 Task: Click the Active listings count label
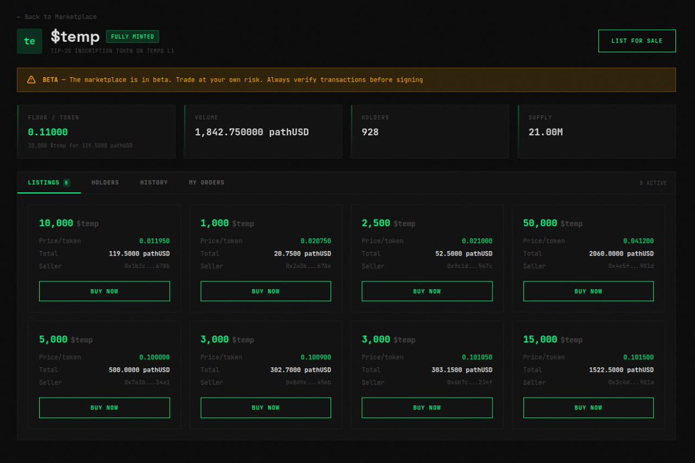(x=653, y=183)
